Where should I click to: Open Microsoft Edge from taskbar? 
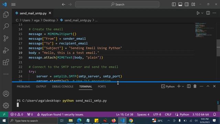pyautogui.click(x=79, y=121)
